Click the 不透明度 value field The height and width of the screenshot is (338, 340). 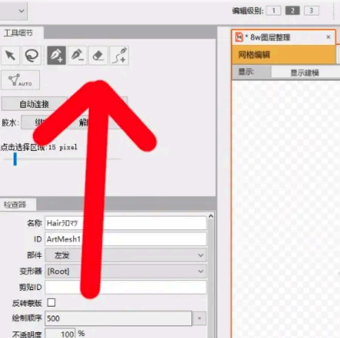pos(60,333)
